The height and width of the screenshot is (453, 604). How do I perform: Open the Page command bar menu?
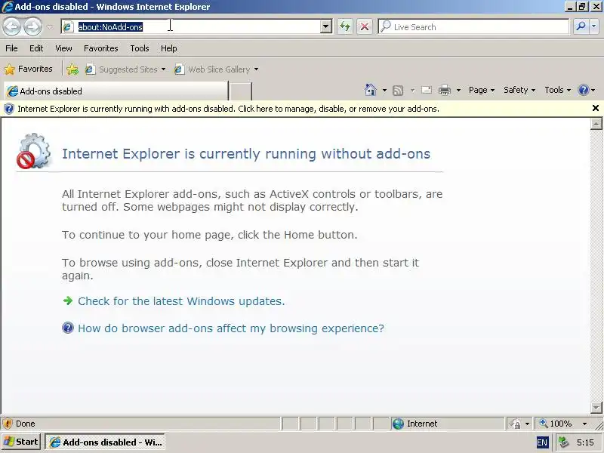click(482, 90)
